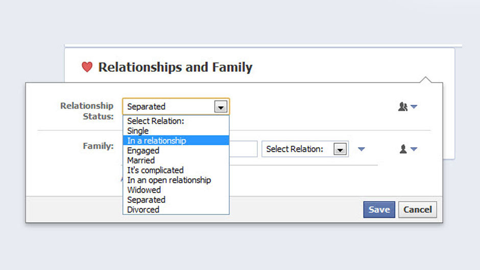This screenshot has height=270, width=480.
Task: Select the "It's complicated" option
Action: click(x=155, y=170)
